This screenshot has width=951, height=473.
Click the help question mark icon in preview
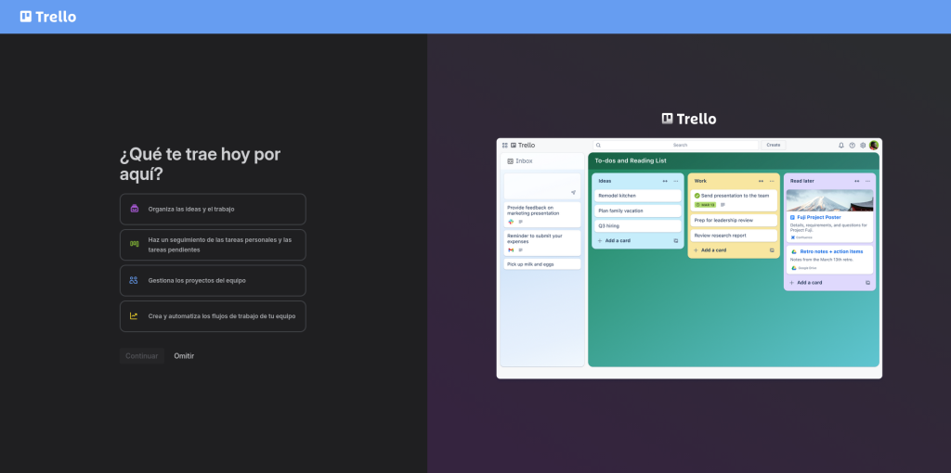pos(852,145)
